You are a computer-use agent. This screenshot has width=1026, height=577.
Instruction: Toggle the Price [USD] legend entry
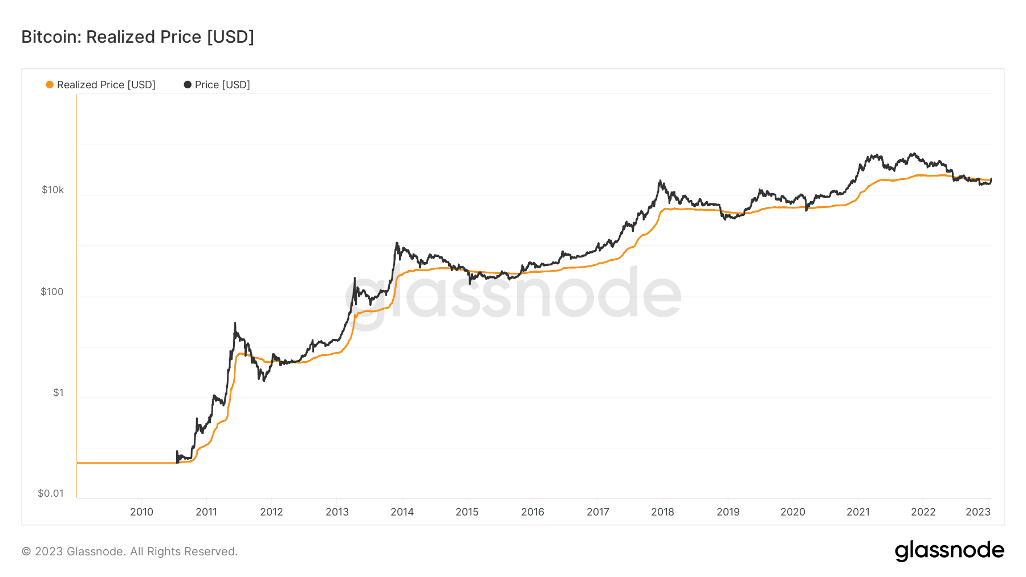(x=217, y=85)
